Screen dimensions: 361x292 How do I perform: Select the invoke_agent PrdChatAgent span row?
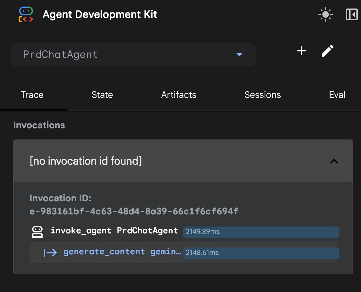(114, 231)
